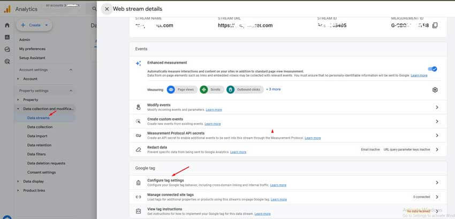Screen dimensions: 455x219
Task: Open Modify events row chevron
Action: point(437,107)
